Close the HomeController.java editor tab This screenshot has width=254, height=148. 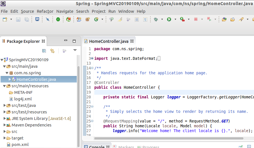point(132,41)
